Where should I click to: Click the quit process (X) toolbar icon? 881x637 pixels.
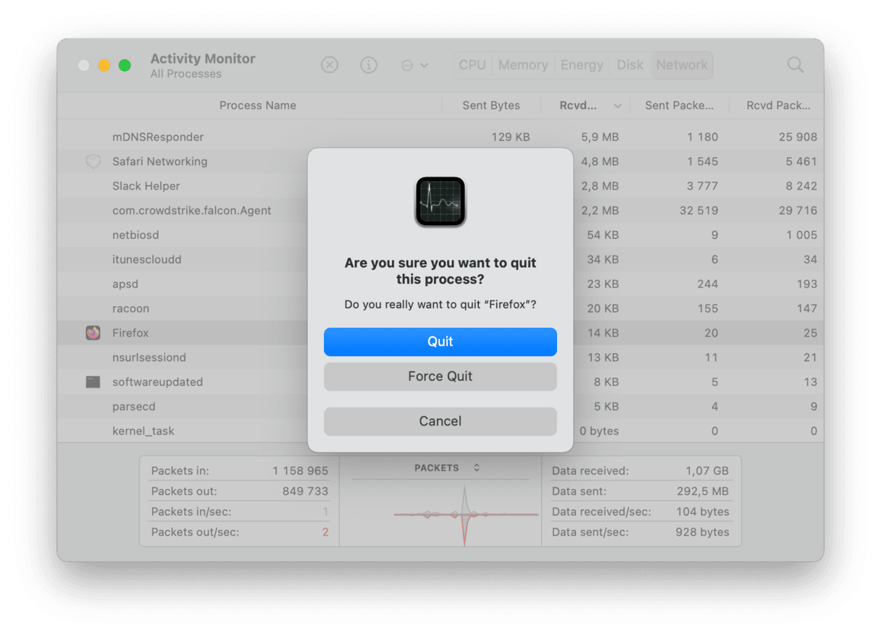pos(330,64)
